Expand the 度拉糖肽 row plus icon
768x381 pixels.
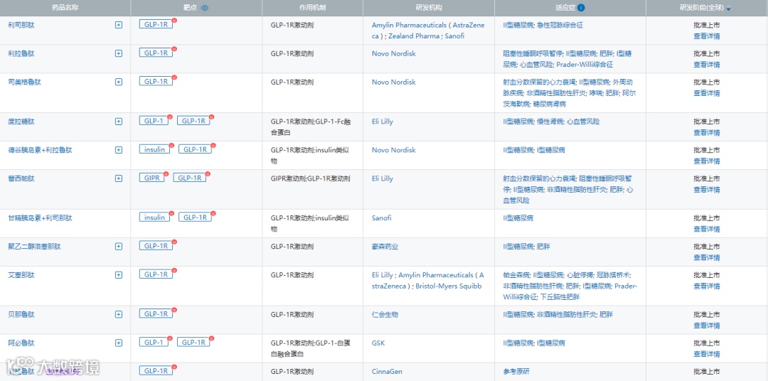[x=119, y=122]
